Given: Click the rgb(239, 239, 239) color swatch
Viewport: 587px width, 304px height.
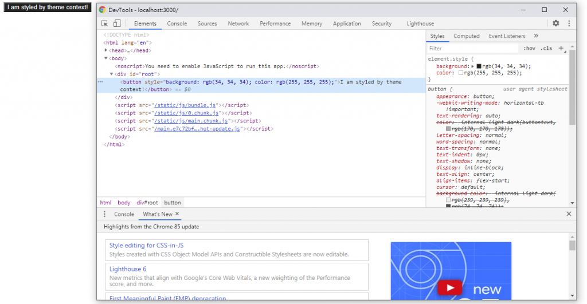Looking at the screenshot, I should [x=448, y=200].
